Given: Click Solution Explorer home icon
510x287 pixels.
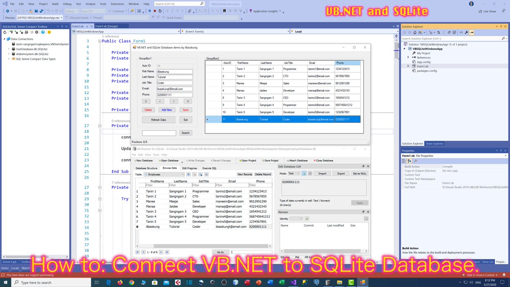Looking at the screenshot, I should click(x=414, y=32).
